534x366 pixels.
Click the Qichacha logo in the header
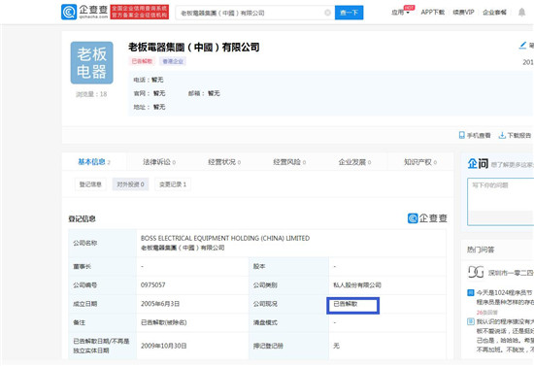(x=84, y=12)
